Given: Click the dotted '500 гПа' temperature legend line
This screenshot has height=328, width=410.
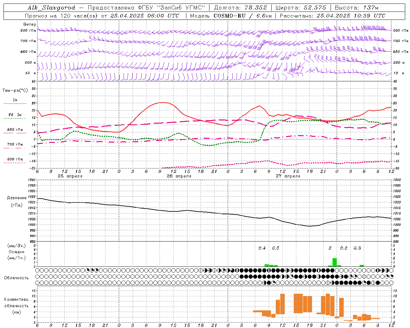Looking at the screenshot, I should 14,163.
